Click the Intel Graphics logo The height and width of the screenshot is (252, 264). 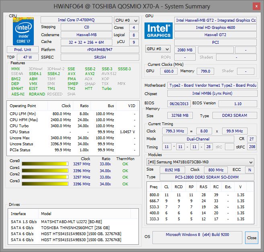tap(159, 31)
